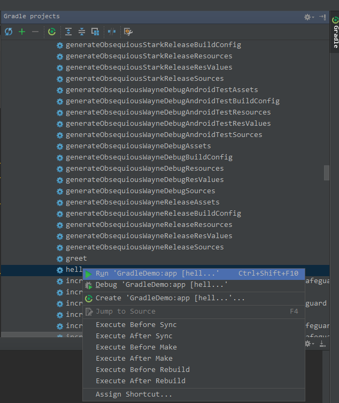The image size is (339, 403).
Task: Open the Gradle side tab
Action: pos(335,32)
